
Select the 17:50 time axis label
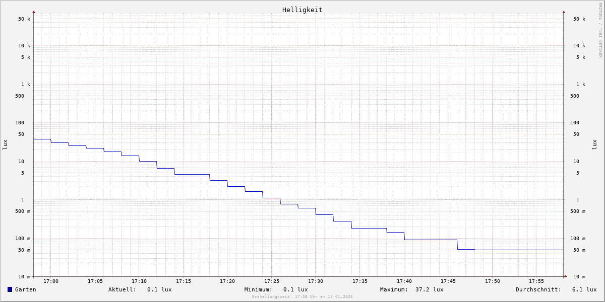pos(493,281)
